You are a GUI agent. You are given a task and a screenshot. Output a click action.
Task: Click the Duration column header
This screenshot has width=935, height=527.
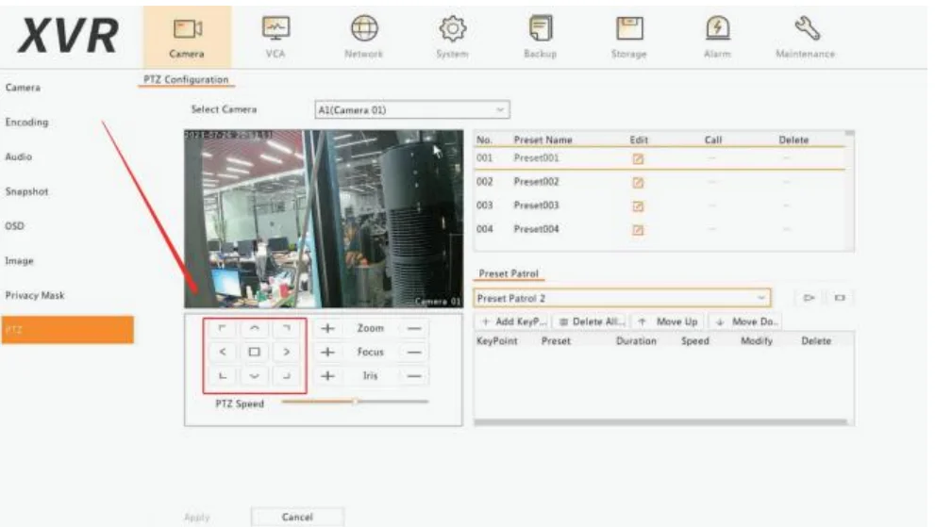[x=636, y=341]
